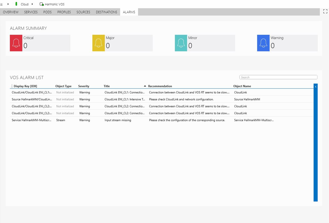The image size is (329, 223).
Task: Sort by Title column header
Action: tap(107, 86)
